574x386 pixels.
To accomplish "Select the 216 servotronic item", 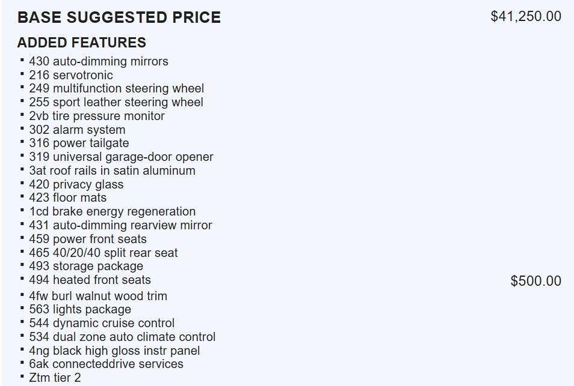I will pos(71,75).
